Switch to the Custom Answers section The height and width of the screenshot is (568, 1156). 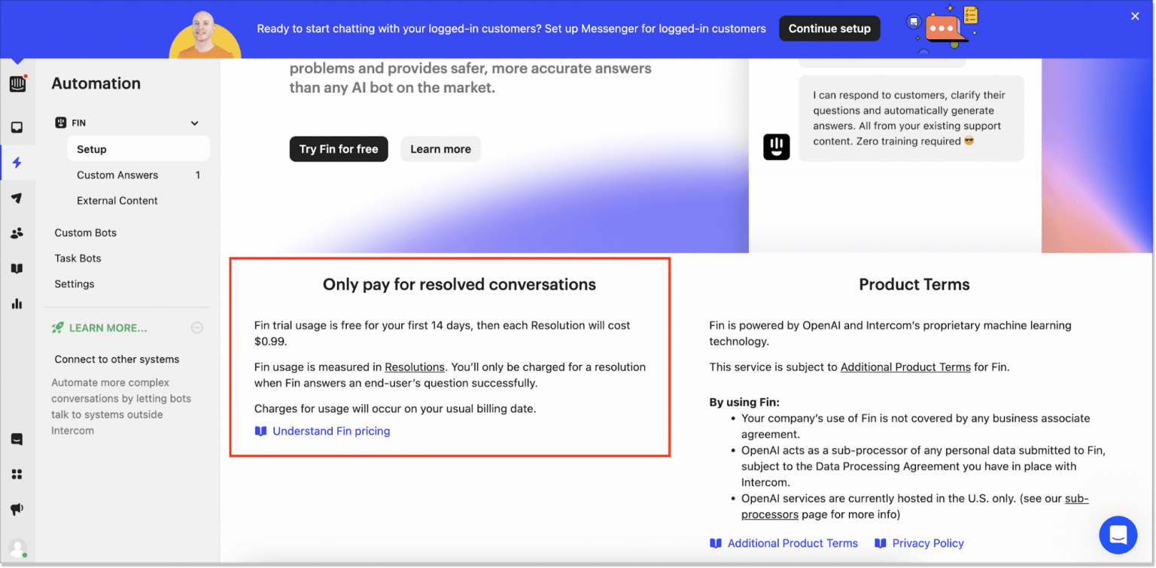coord(117,175)
